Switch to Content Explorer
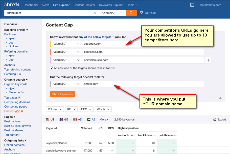The image size is (230, 154). (x=84, y=5)
